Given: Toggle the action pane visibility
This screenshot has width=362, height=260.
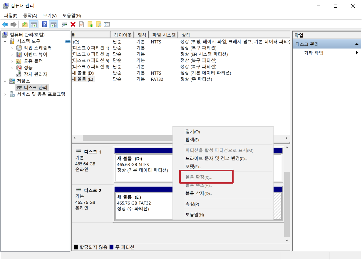Looking at the screenshot, I should pos(53,24).
